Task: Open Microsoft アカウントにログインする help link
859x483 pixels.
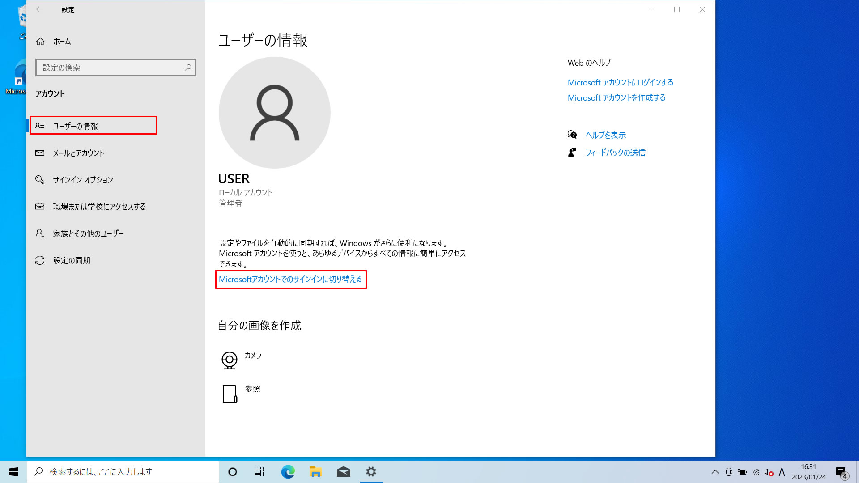Action: [621, 82]
